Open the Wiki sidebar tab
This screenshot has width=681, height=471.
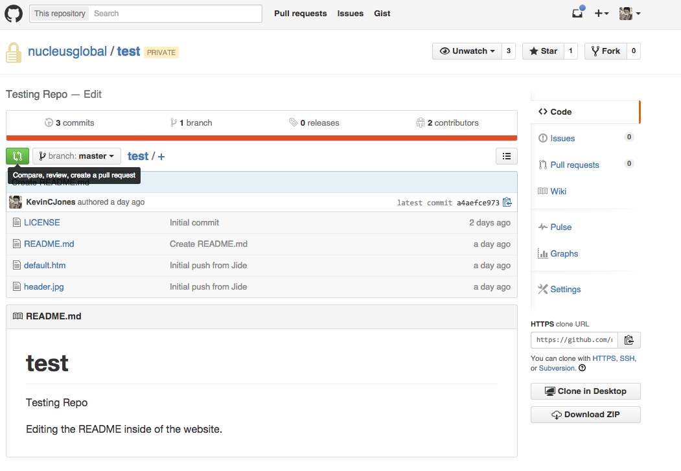553,191
